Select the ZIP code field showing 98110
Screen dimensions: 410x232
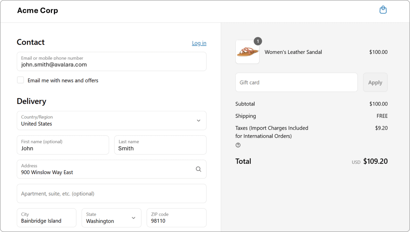click(176, 218)
